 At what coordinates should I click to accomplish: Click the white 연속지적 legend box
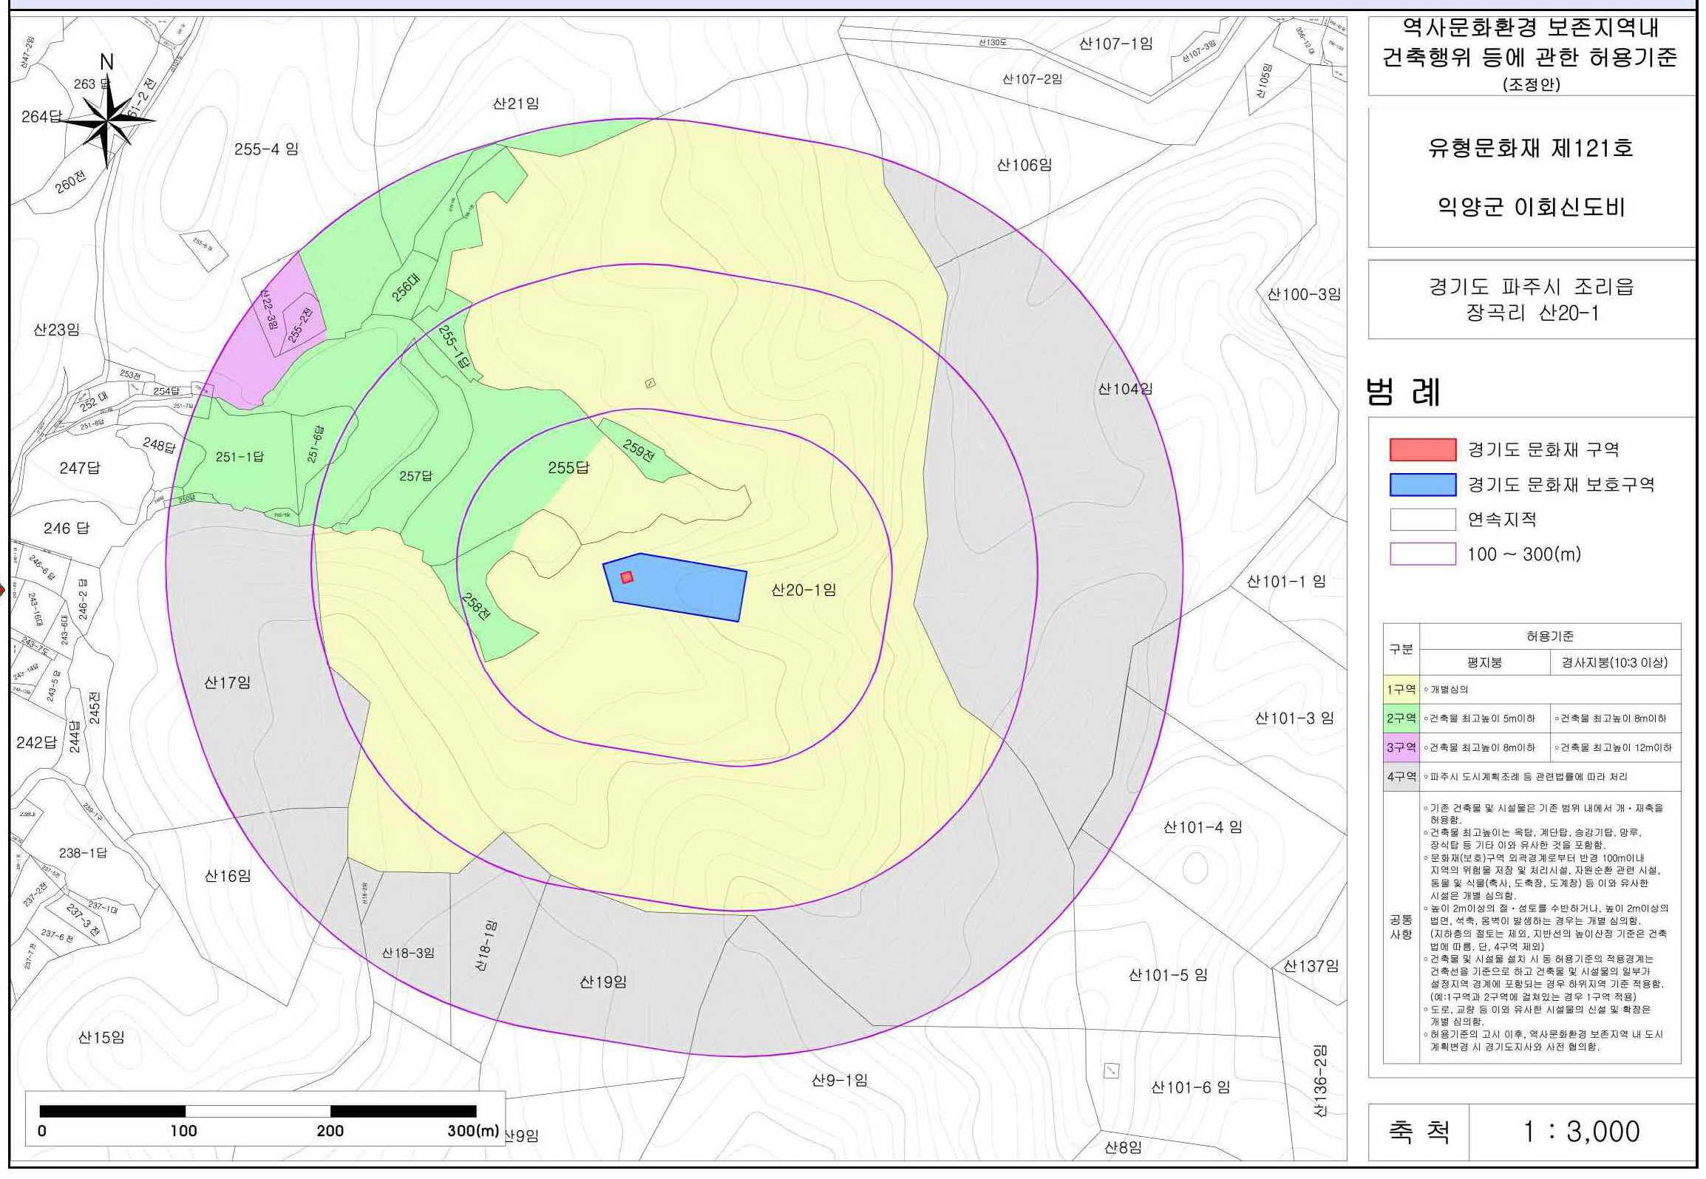click(x=1422, y=520)
